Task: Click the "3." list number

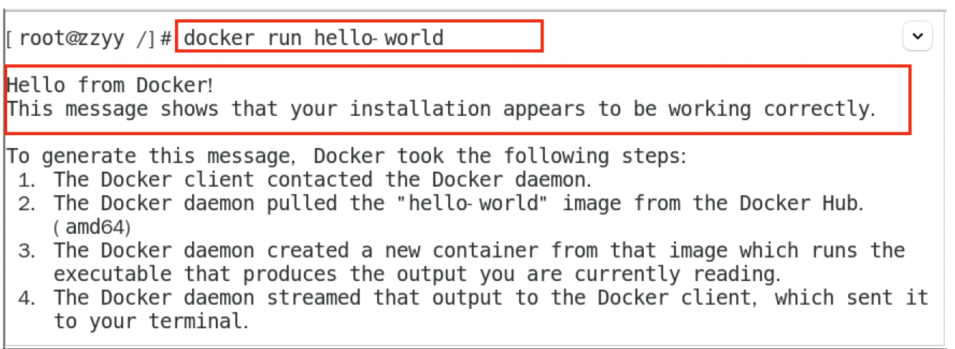Action: 27,250
